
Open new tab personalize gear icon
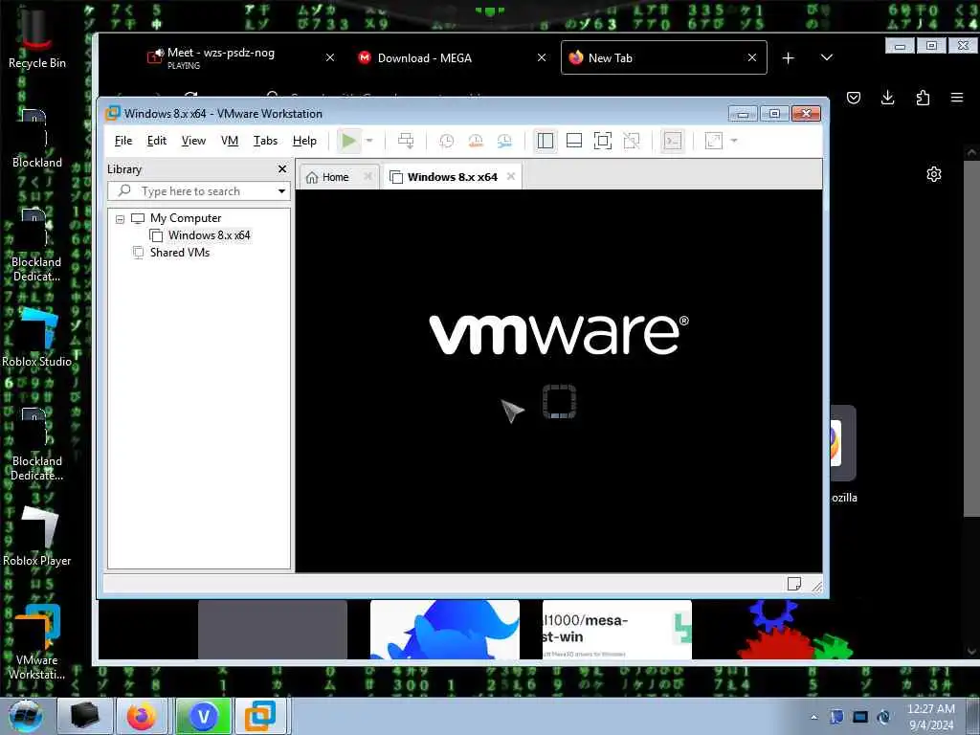[934, 174]
